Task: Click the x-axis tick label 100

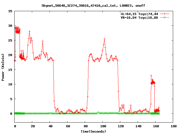Action: click(x=103, y=126)
